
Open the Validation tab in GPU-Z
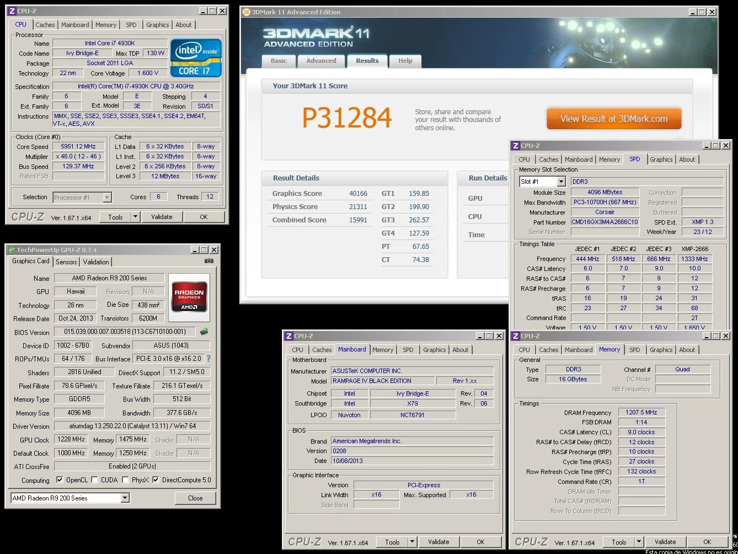coord(96,262)
